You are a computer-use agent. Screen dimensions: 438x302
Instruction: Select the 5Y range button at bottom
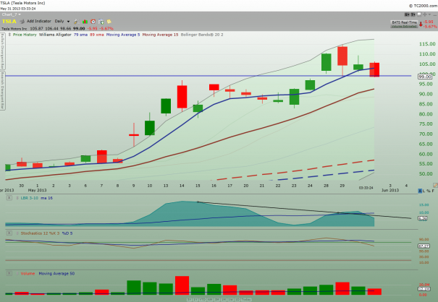[x=190, y=300]
